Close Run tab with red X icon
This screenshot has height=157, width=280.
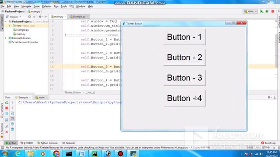tap(7, 132)
